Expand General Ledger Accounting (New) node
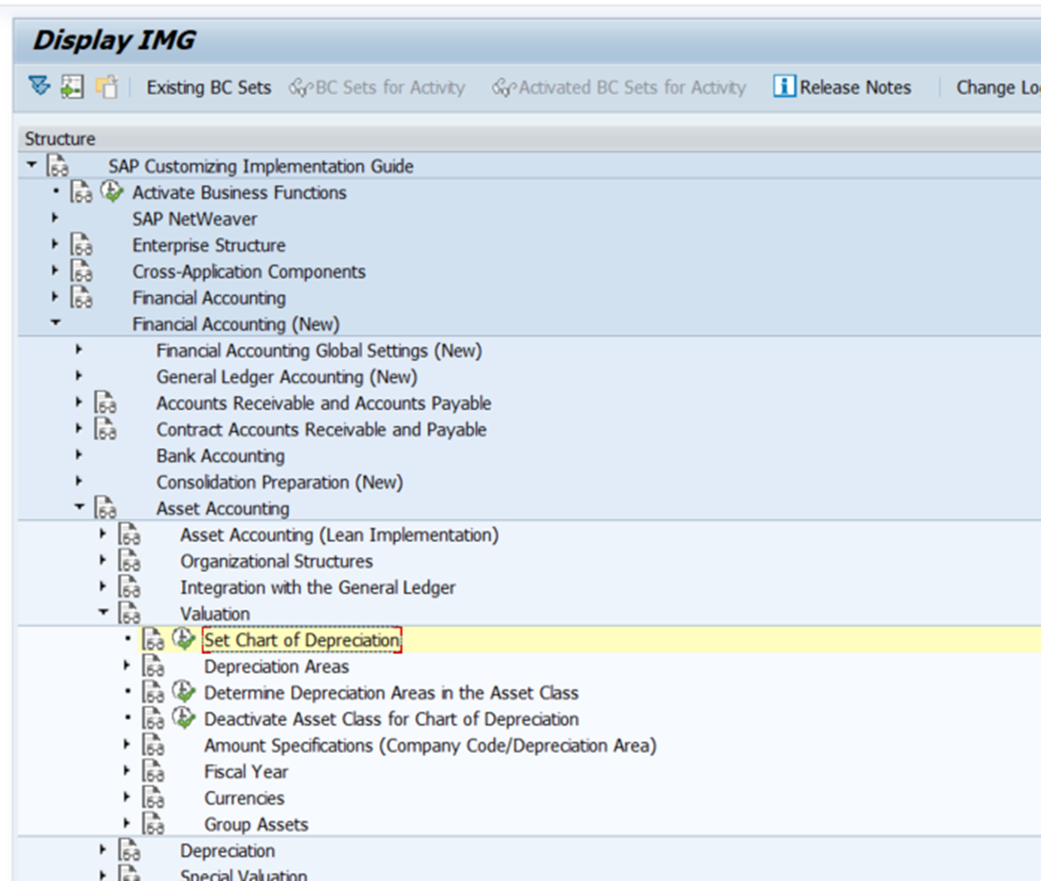Screen dimensions: 1041x881 79,375
